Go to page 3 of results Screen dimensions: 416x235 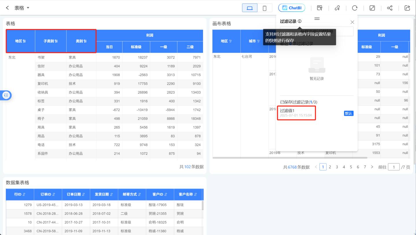pyautogui.click(x=337, y=167)
